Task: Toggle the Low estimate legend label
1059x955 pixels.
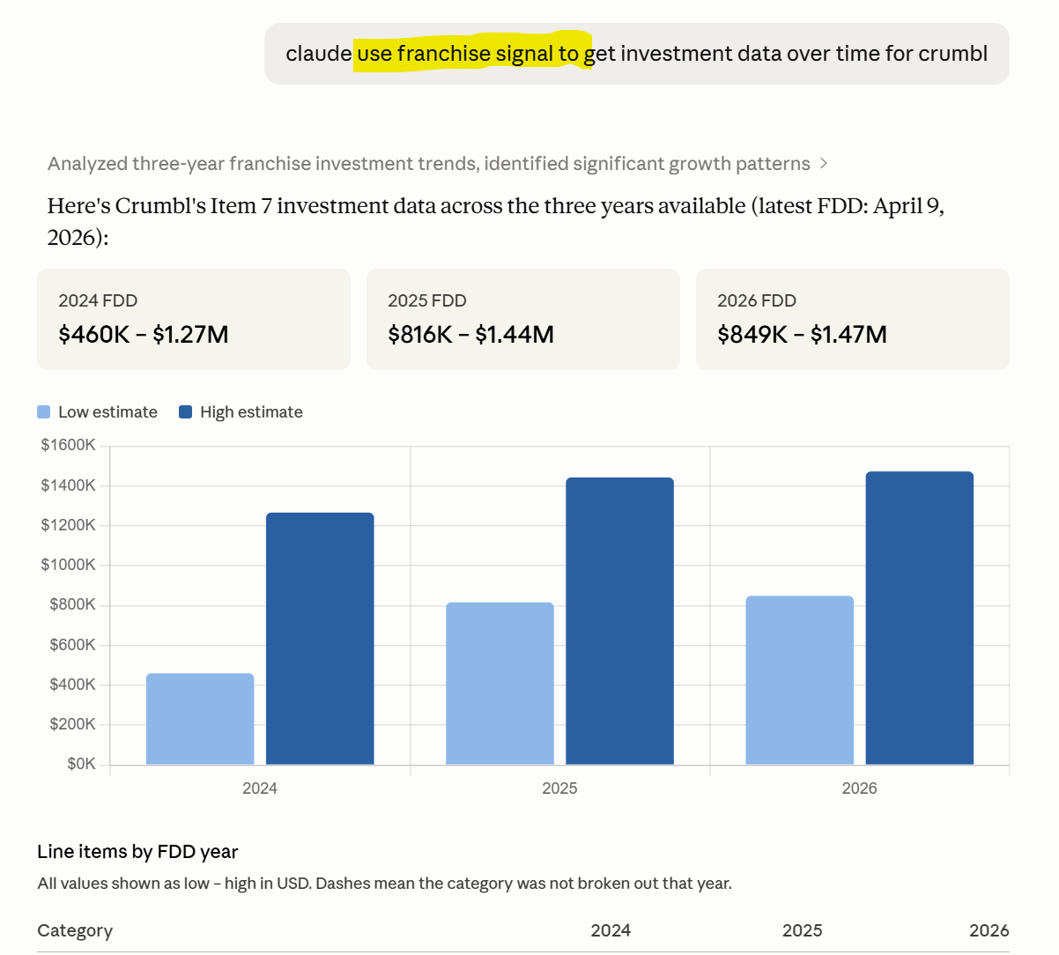Action: click(x=107, y=412)
